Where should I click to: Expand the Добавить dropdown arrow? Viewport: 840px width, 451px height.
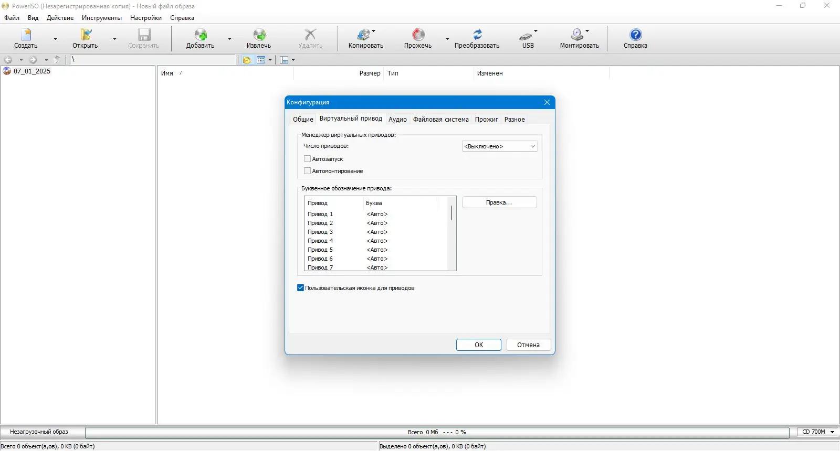[229, 39]
